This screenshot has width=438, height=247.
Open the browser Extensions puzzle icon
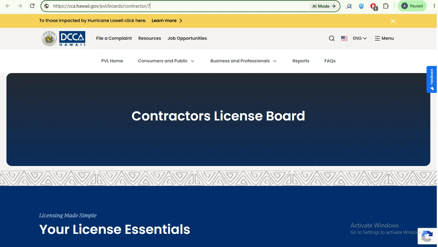[x=386, y=6]
